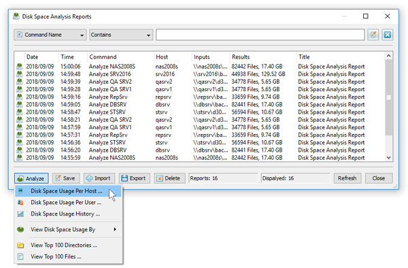Click the View Disk Space Usage By pie icon

pyautogui.click(x=20, y=229)
